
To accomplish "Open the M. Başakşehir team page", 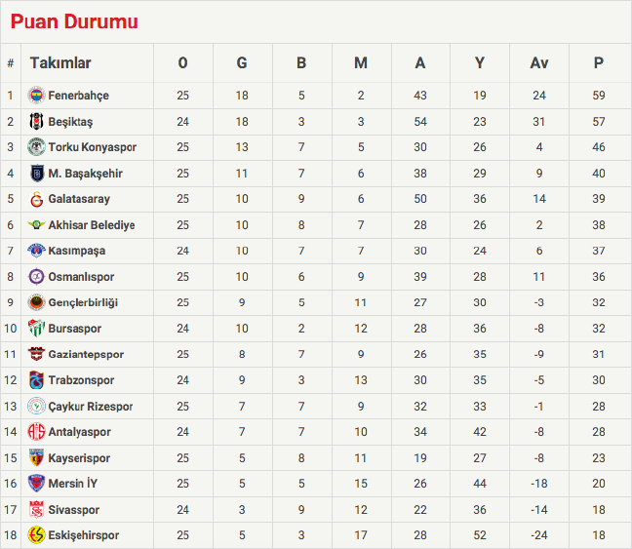I will [x=86, y=174].
